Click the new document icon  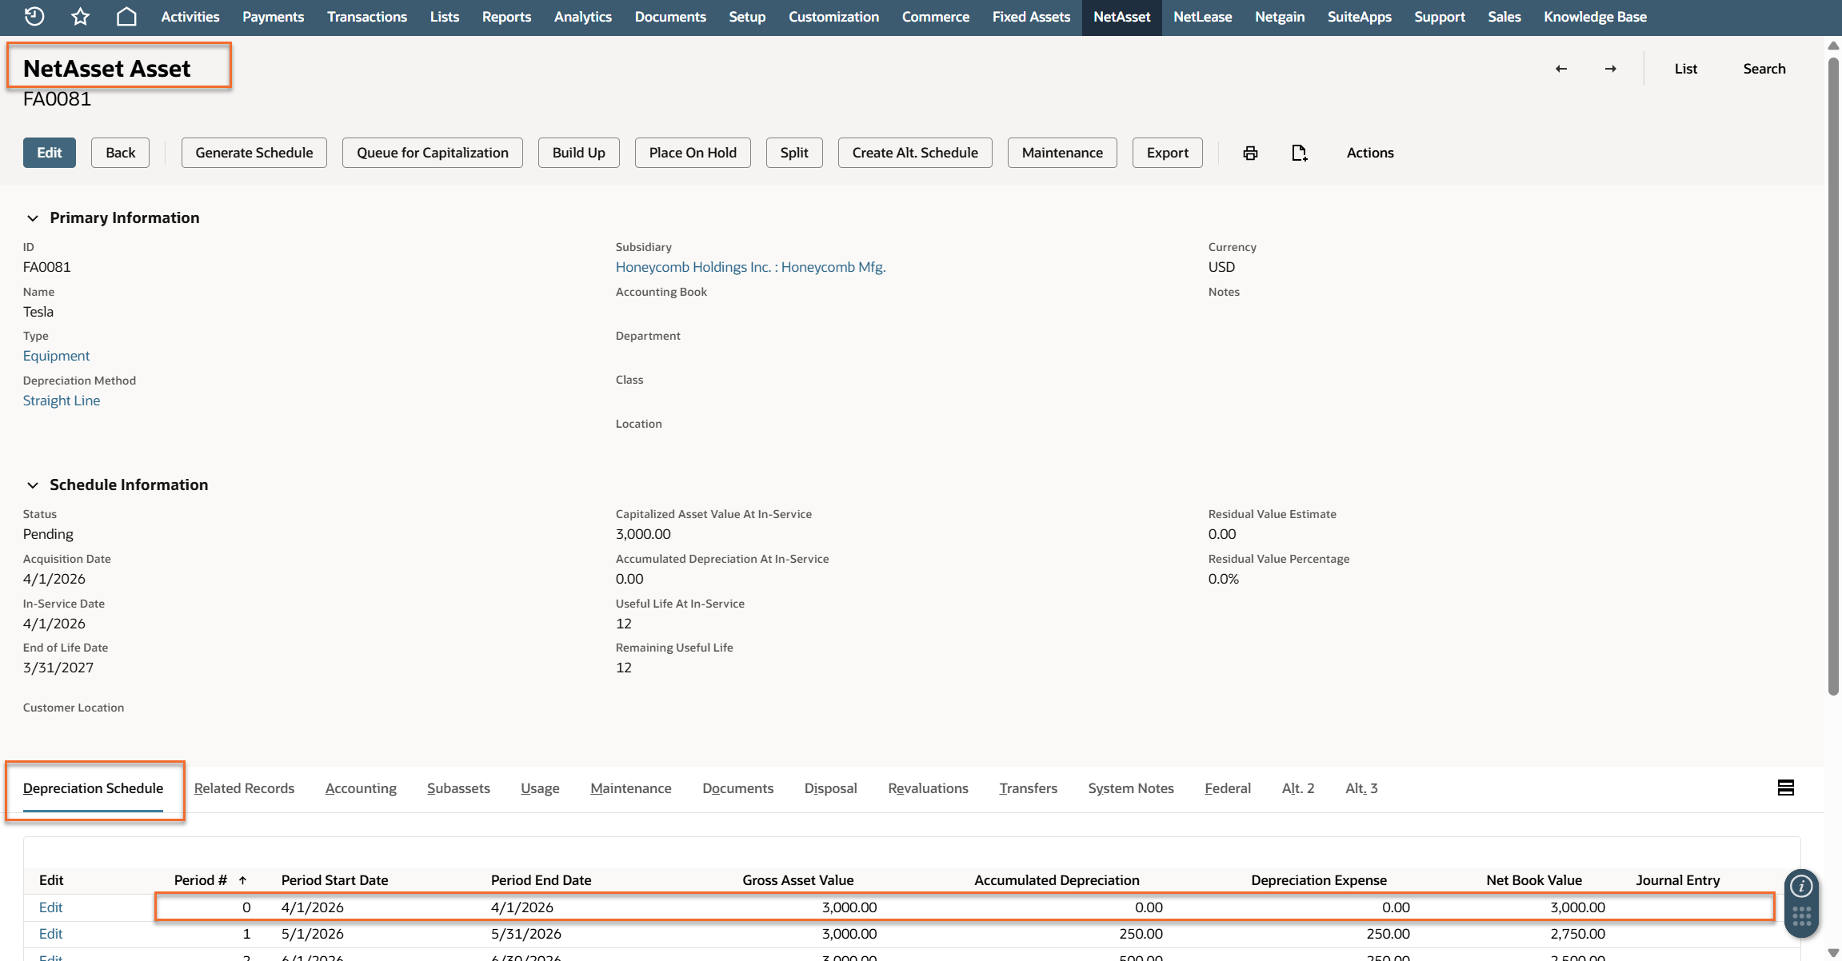pyautogui.click(x=1299, y=153)
